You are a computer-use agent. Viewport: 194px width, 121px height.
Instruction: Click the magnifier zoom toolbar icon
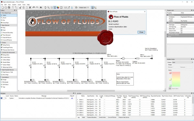[x=48, y=7]
